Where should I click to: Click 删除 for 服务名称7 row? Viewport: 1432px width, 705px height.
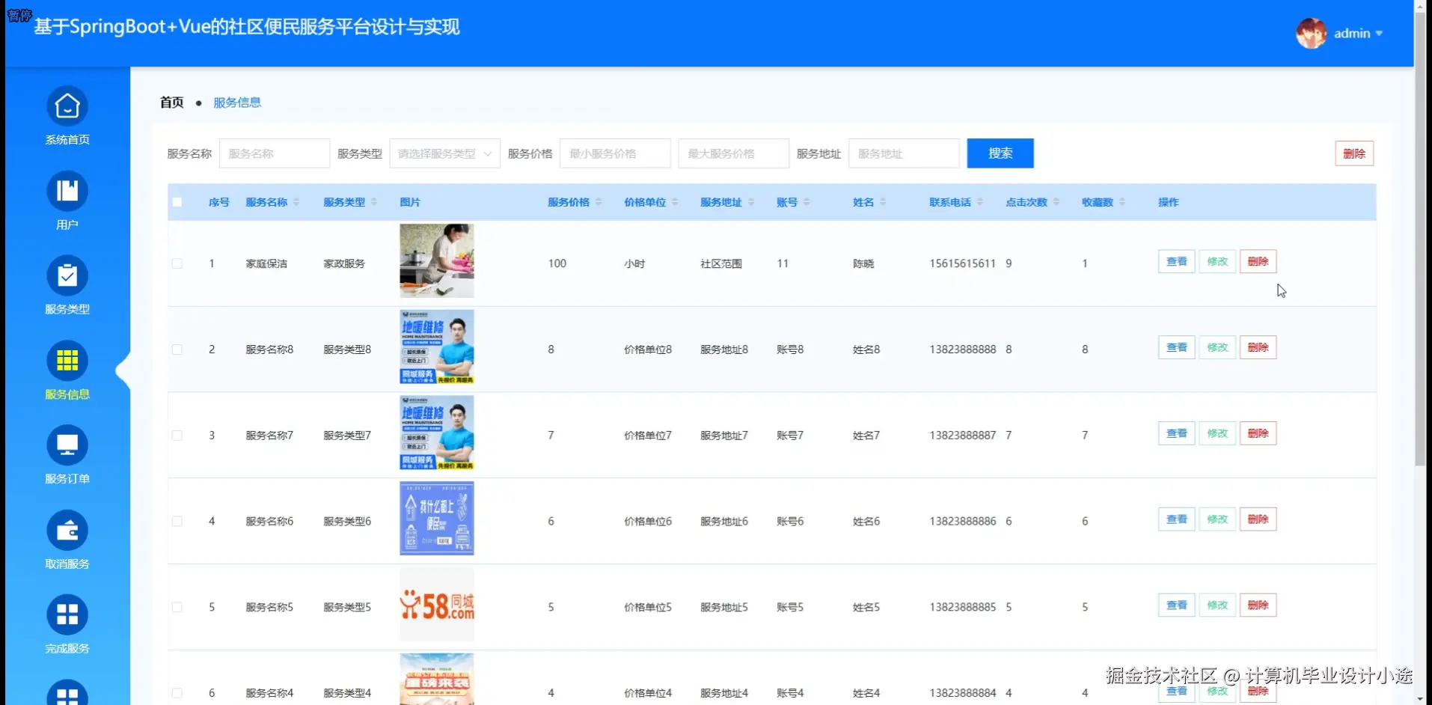point(1258,433)
